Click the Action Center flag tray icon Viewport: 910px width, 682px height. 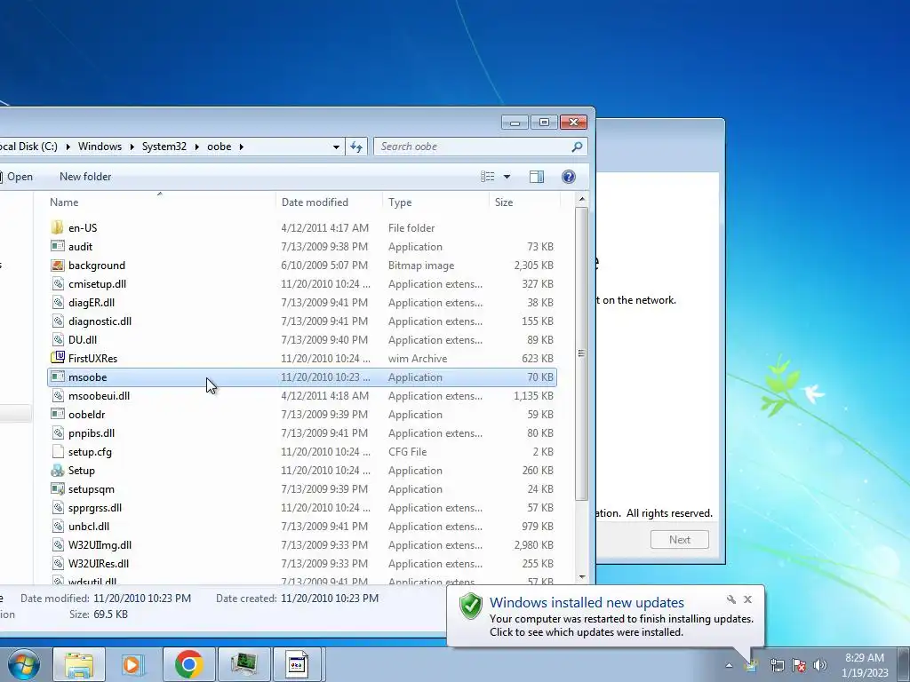(799, 664)
